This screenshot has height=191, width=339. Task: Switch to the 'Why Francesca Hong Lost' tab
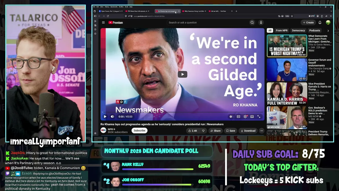pos(194,11)
